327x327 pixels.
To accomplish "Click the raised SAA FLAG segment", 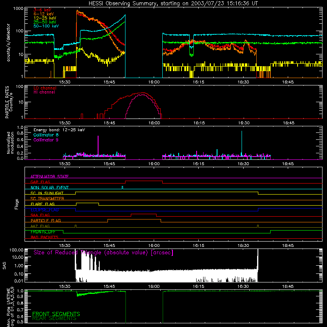I will point(144,214).
